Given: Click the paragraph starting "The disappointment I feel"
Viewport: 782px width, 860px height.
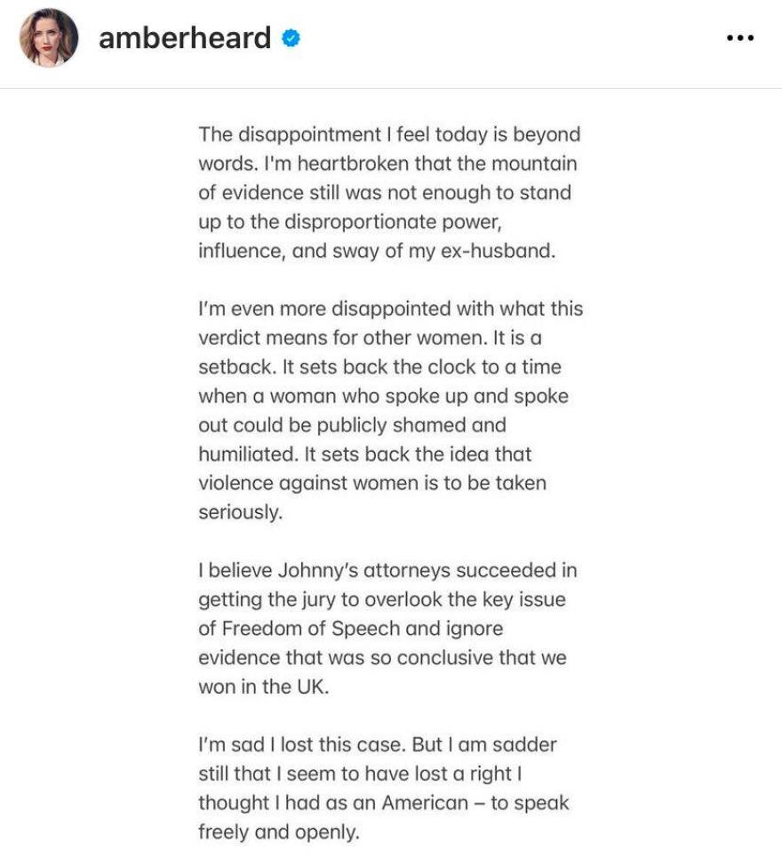Looking at the screenshot, I should click(389, 192).
